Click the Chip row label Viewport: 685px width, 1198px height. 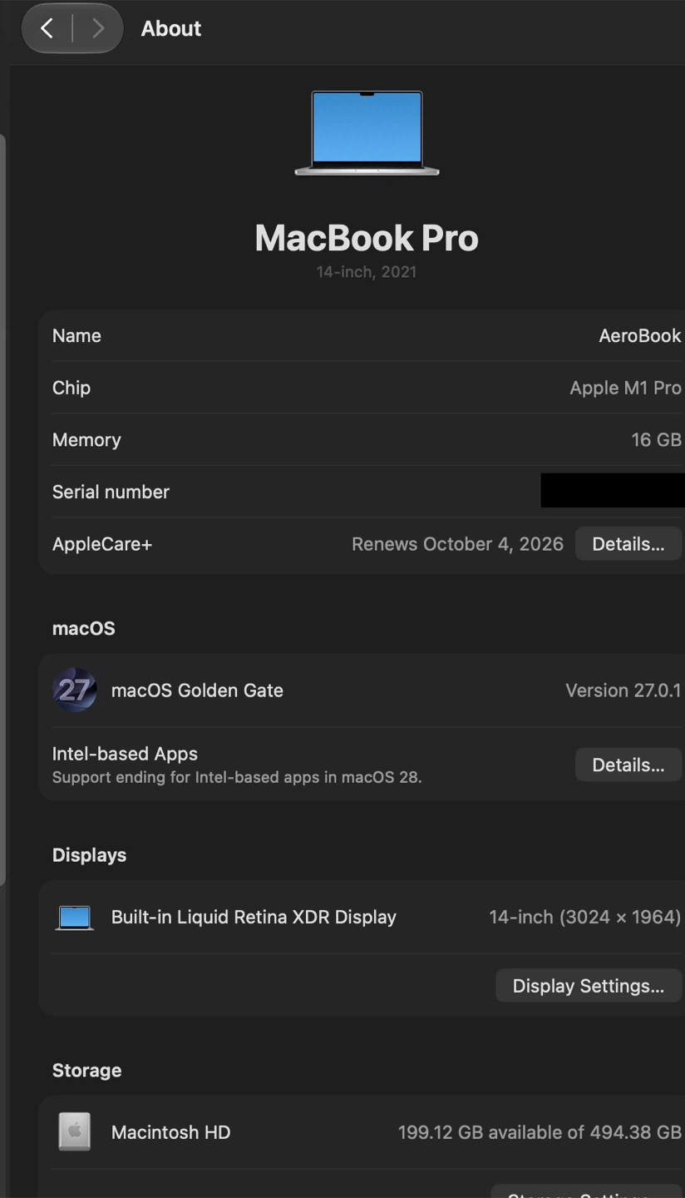coord(71,388)
